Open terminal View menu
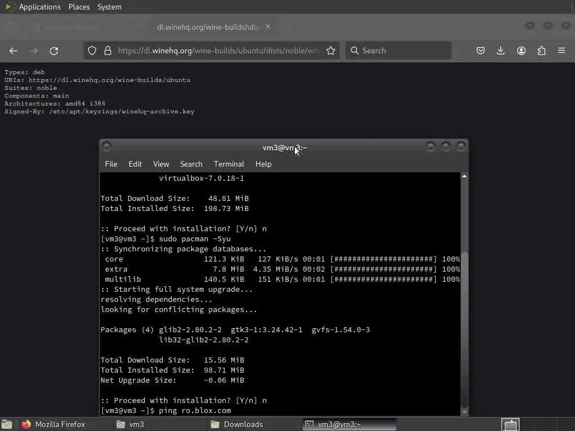The image size is (575, 431). (x=161, y=164)
